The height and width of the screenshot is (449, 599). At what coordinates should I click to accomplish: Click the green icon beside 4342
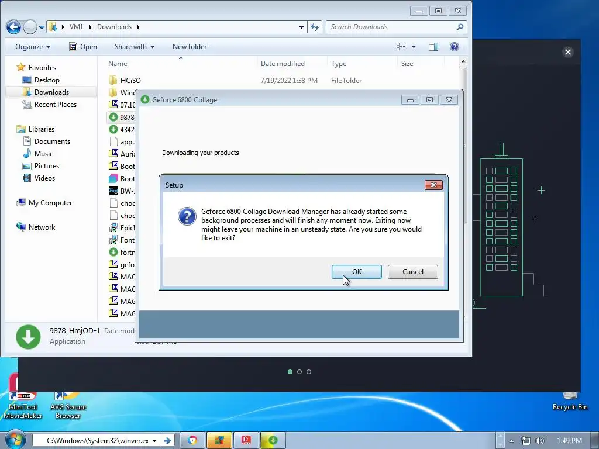113,129
